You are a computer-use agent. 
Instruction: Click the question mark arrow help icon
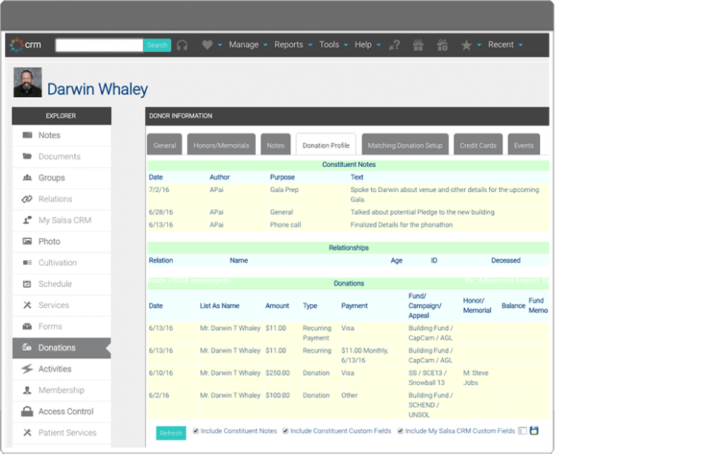pyautogui.click(x=394, y=45)
